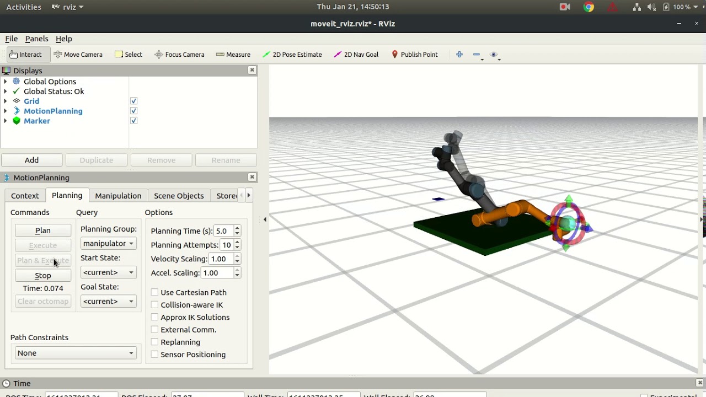
Task: Switch to the Scene Objects tab
Action: (x=179, y=196)
